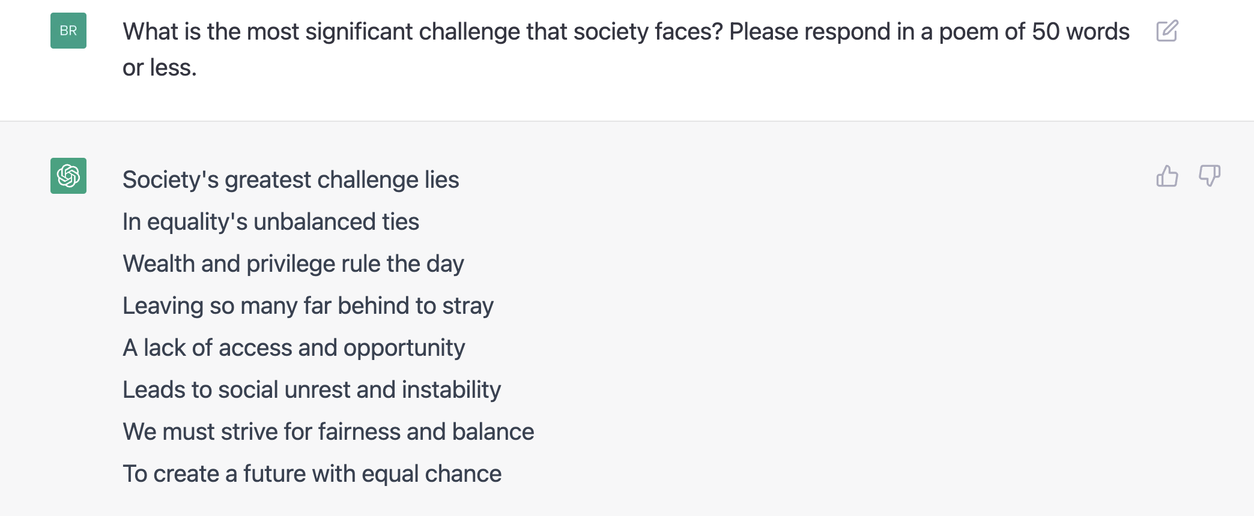
Task: Edit the prompt using the pencil icon
Action: tap(1167, 31)
